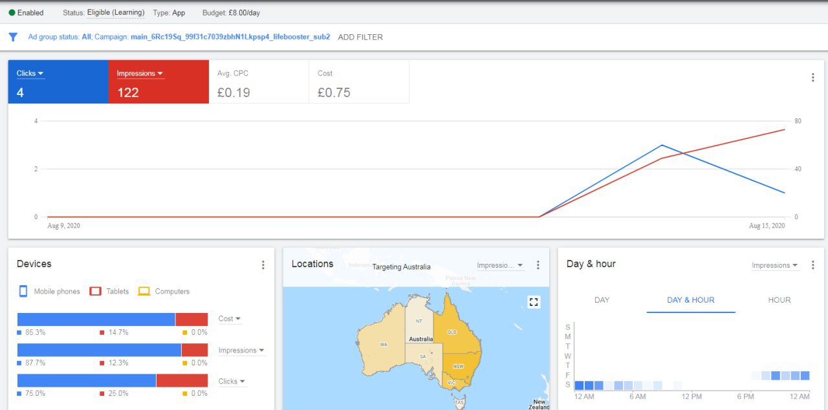Switch to the HOUR tab

tap(779, 300)
